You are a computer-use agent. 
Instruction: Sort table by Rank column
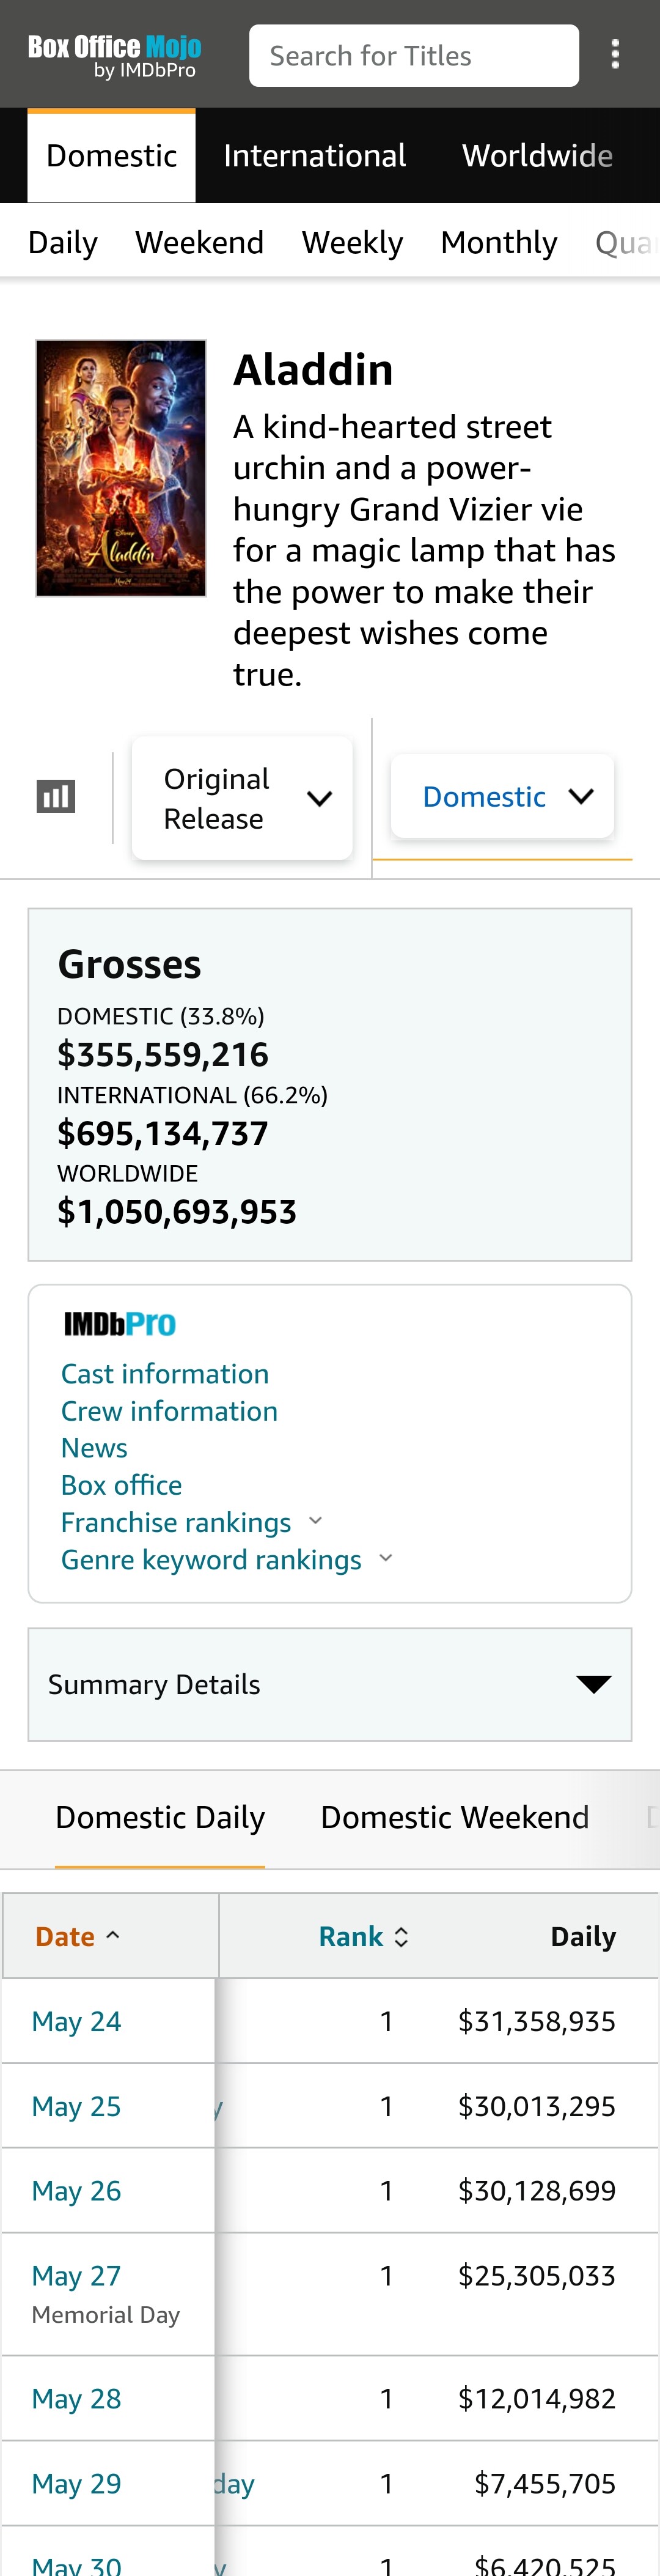click(x=362, y=1937)
